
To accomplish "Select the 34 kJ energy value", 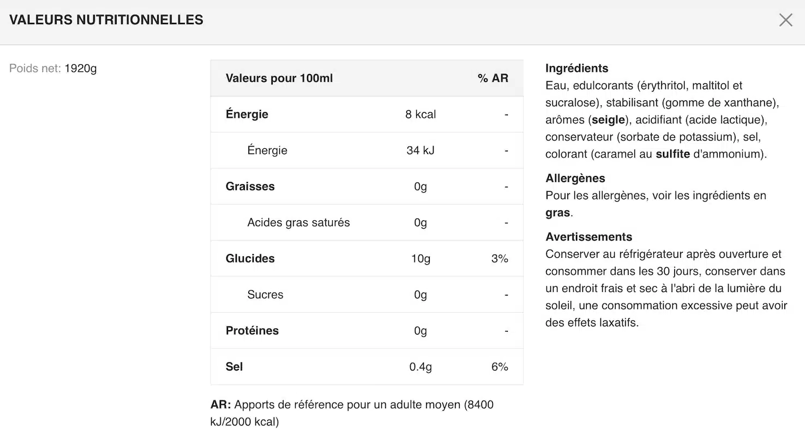I will click(x=420, y=150).
